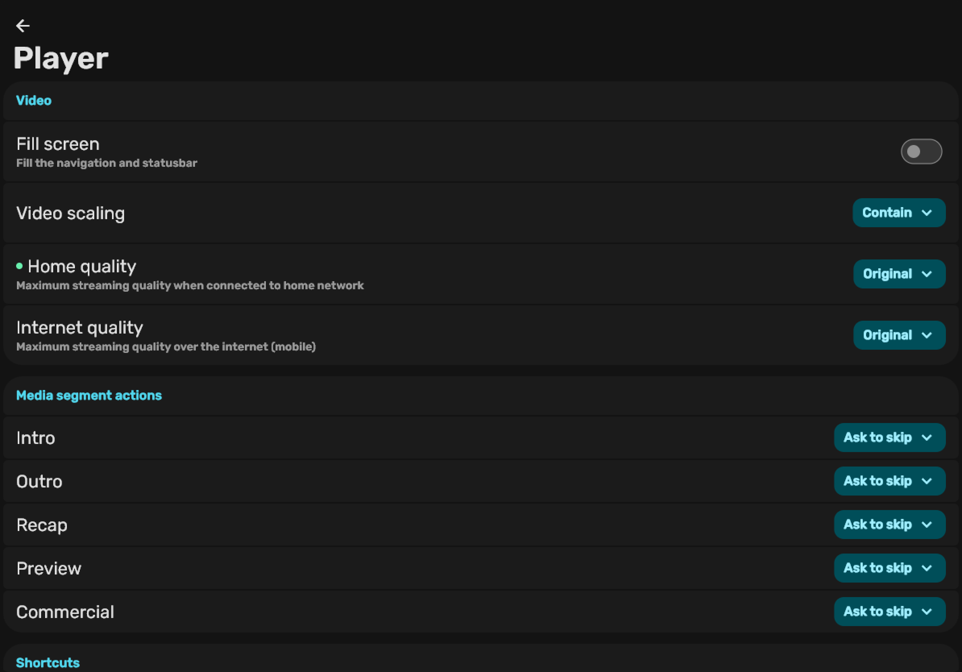Click the Media segment actions header
Viewport: 962px width, 672px height.
pos(89,396)
